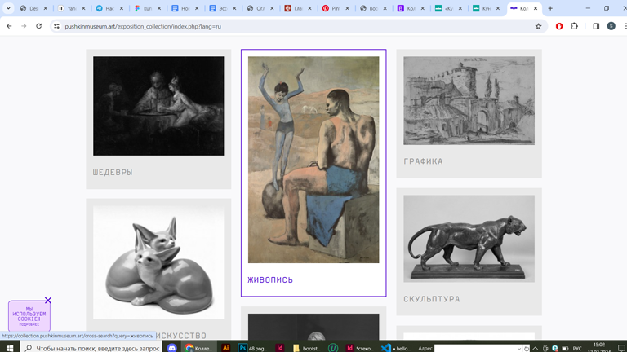Open the bronze tiger sculpture thumbnail

[x=469, y=238]
